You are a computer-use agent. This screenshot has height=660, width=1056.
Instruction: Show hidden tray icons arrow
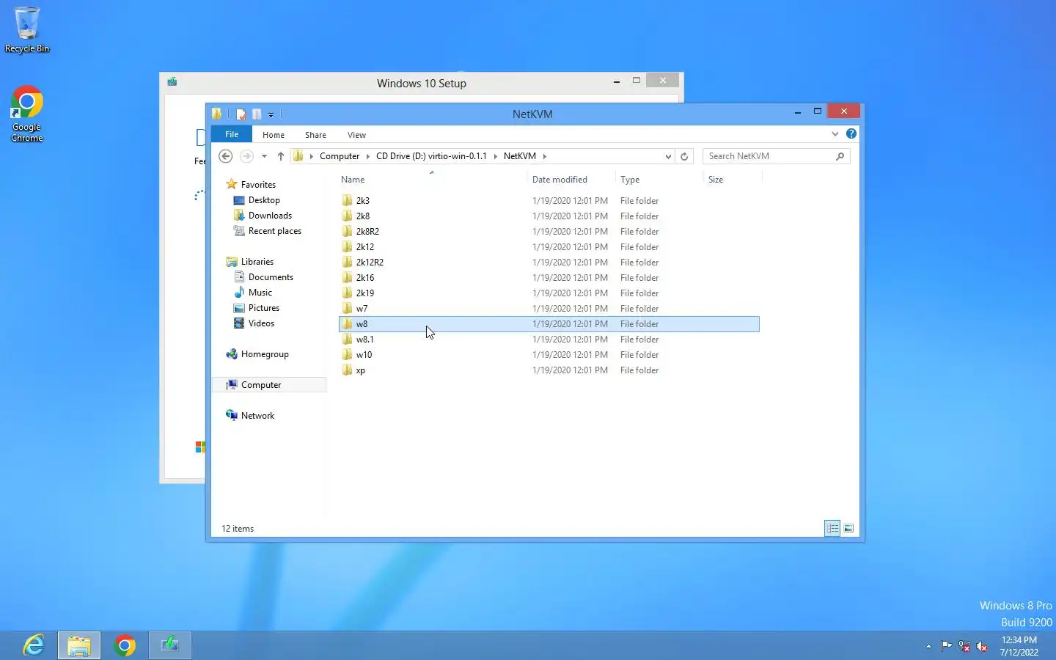tap(928, 646)
